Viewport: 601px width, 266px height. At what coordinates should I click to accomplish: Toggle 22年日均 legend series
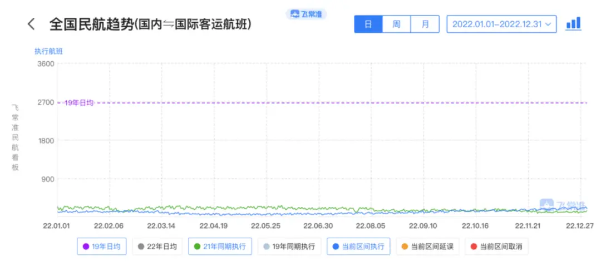(157, 247)
